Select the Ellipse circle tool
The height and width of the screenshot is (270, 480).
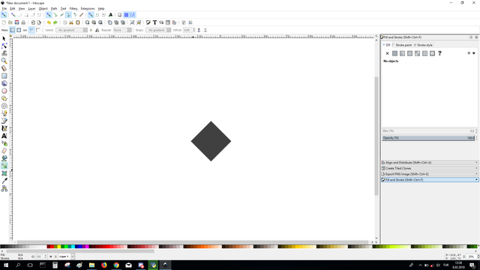(4, 91)
